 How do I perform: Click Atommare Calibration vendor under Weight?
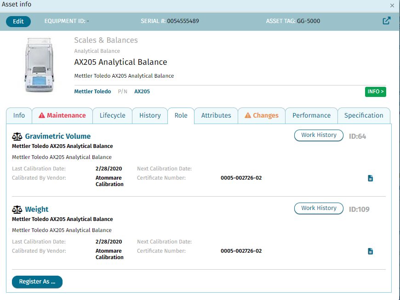click(109, 254)
